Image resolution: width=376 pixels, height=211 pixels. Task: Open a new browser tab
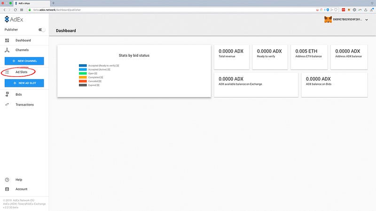(53, 3)
